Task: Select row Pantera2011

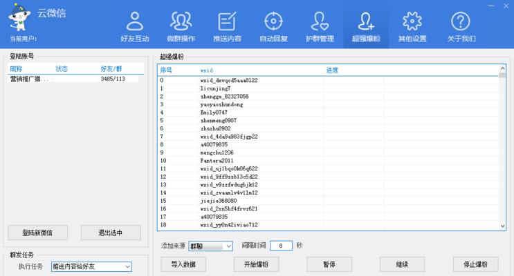Action: pos(329,161)
